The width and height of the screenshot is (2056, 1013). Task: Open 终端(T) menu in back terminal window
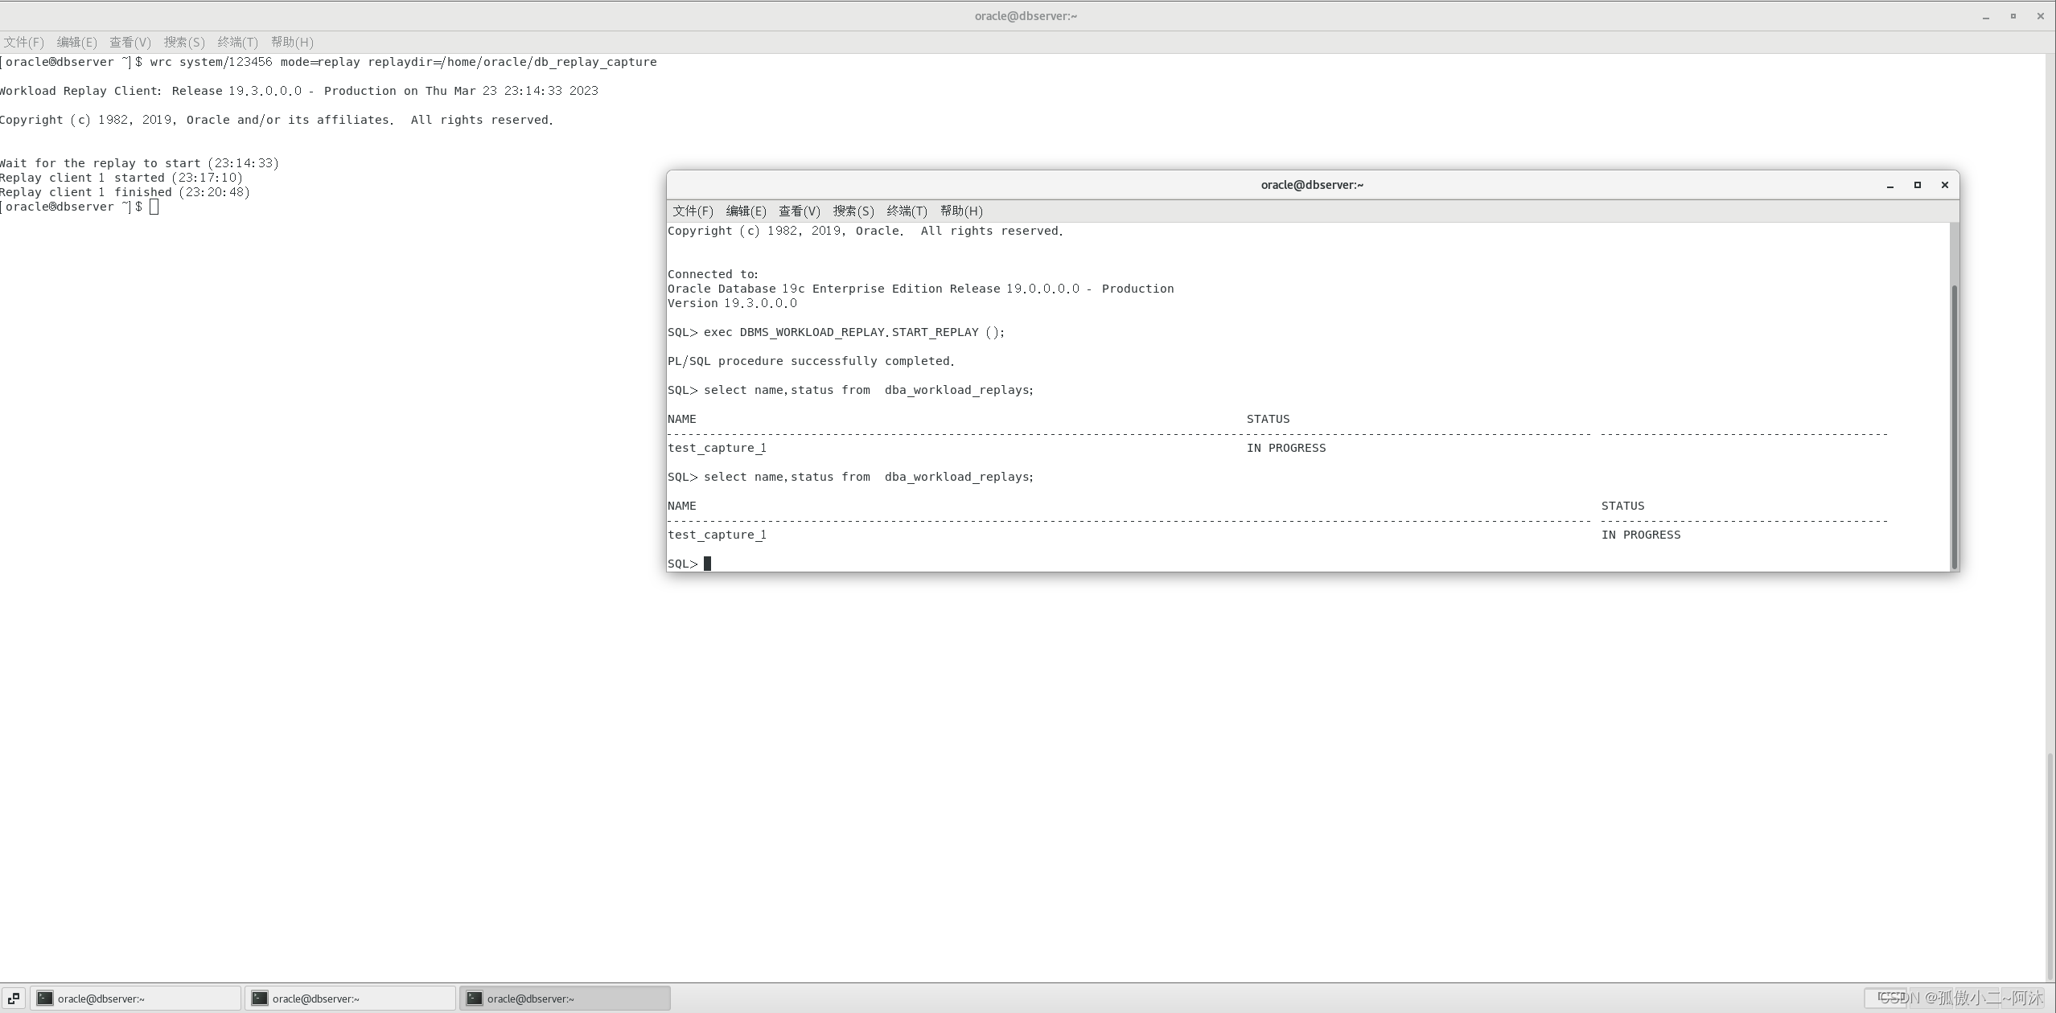click(237, 42)
